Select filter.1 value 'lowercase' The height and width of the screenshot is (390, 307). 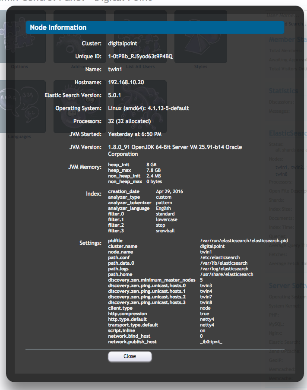click(167, 220)
